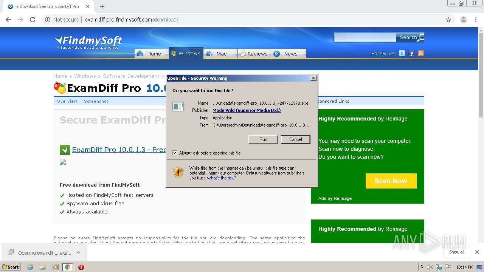
Task: Click the FindMySoft logo
Action: [x=88, y=42]
